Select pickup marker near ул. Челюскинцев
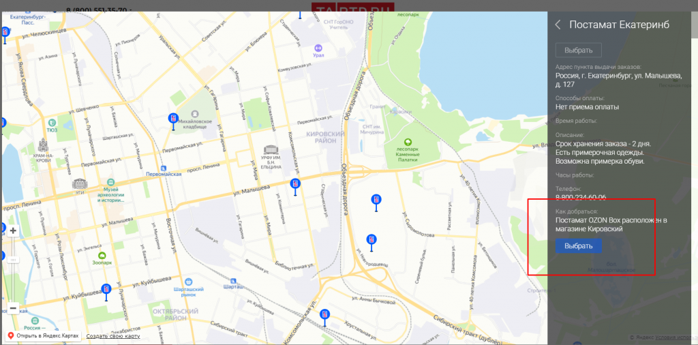698x345 pixels. pyautogui.click(x=5, y=33)
